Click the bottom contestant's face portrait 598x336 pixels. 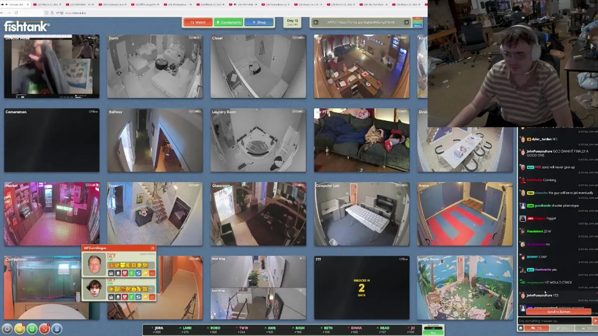tap(94, 288)
